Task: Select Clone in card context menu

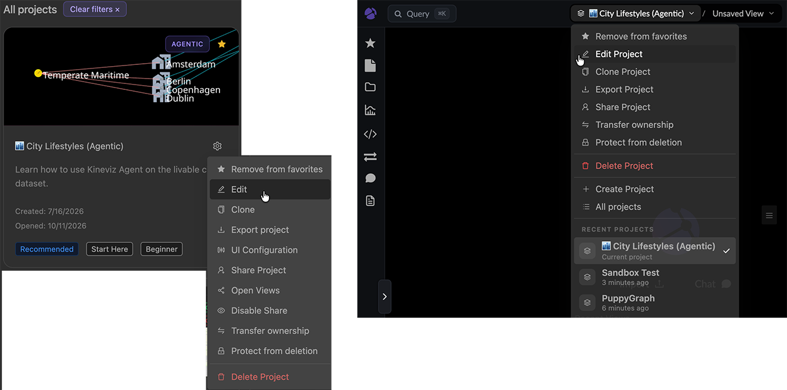Action: 269,210
